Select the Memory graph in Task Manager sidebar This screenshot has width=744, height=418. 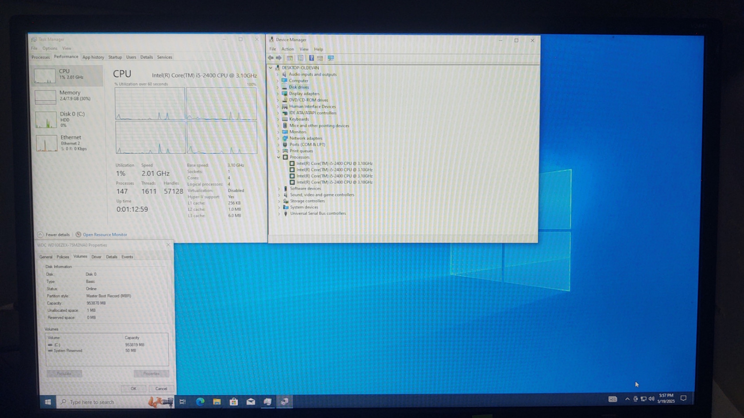click(x=68, y=96)
